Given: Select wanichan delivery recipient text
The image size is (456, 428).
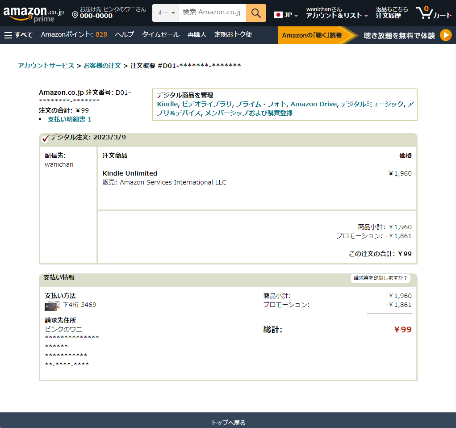Looking at the screenshot, I should [59, 164].
